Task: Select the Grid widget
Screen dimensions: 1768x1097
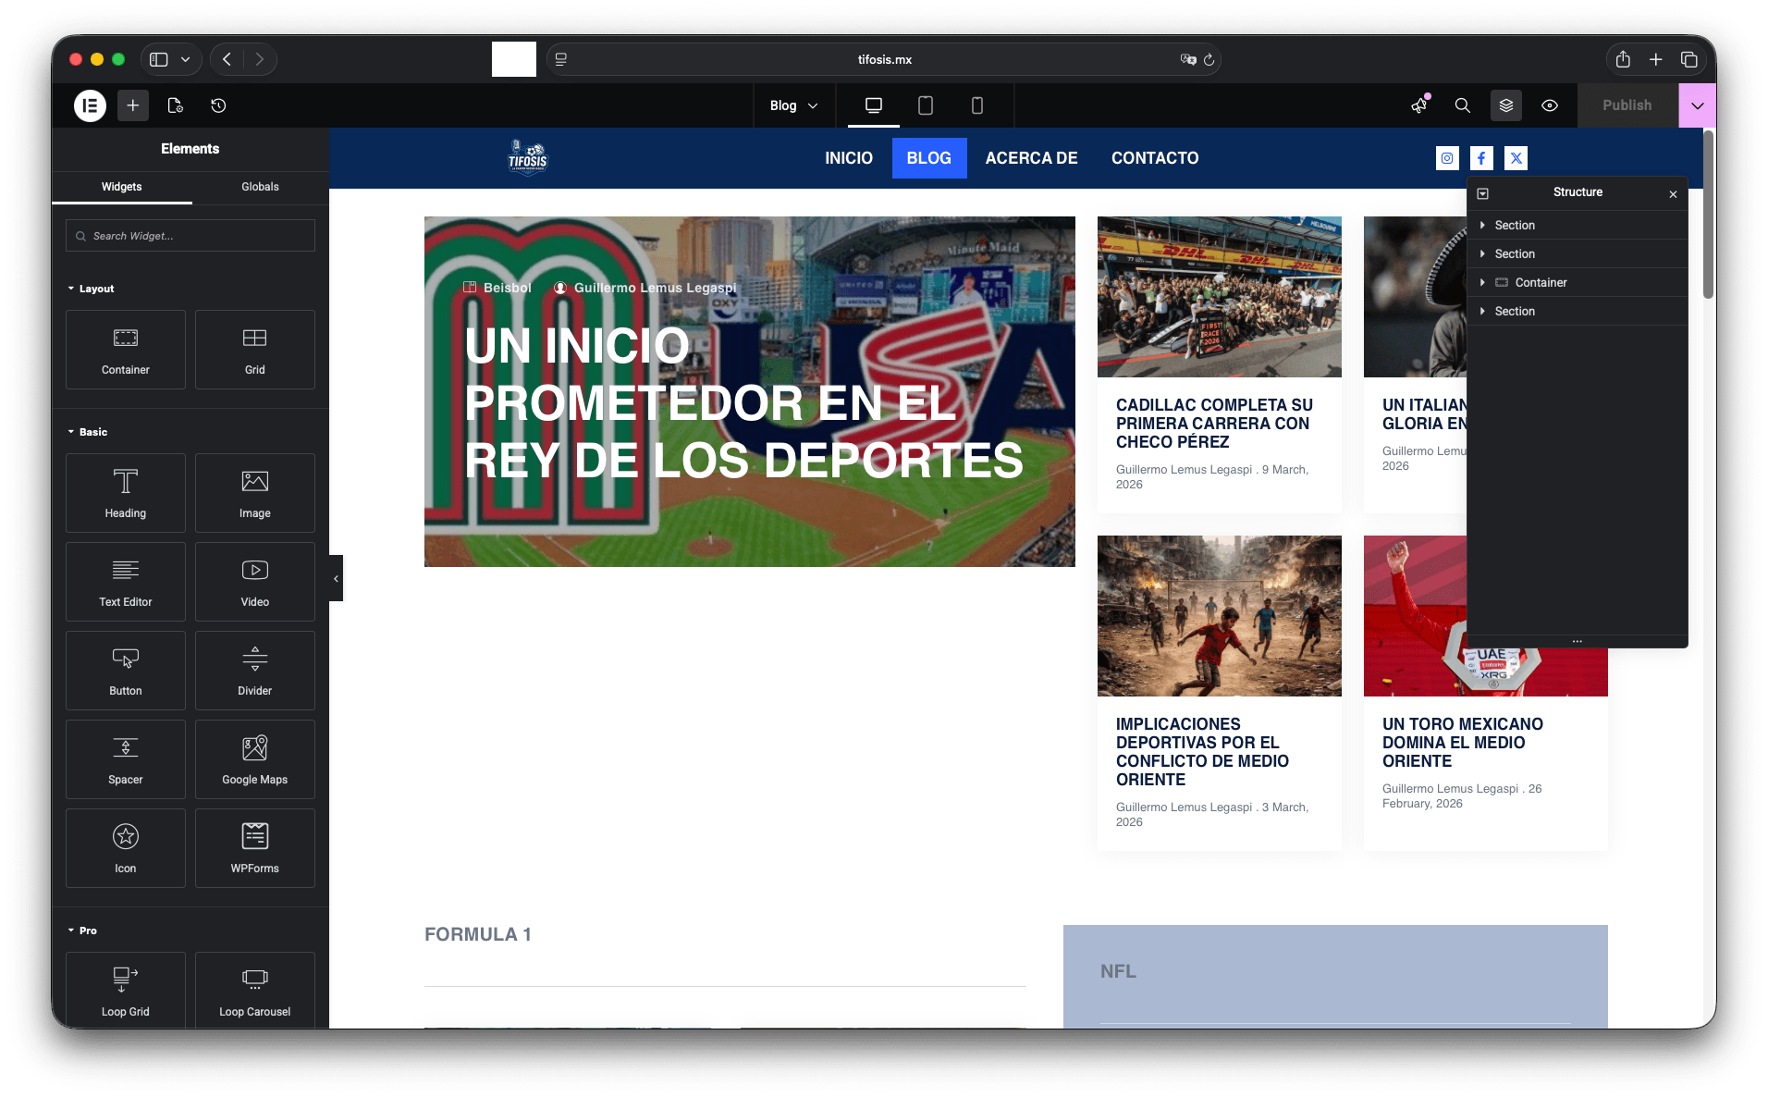Action: pyautogui.click(x=255, y=350)
